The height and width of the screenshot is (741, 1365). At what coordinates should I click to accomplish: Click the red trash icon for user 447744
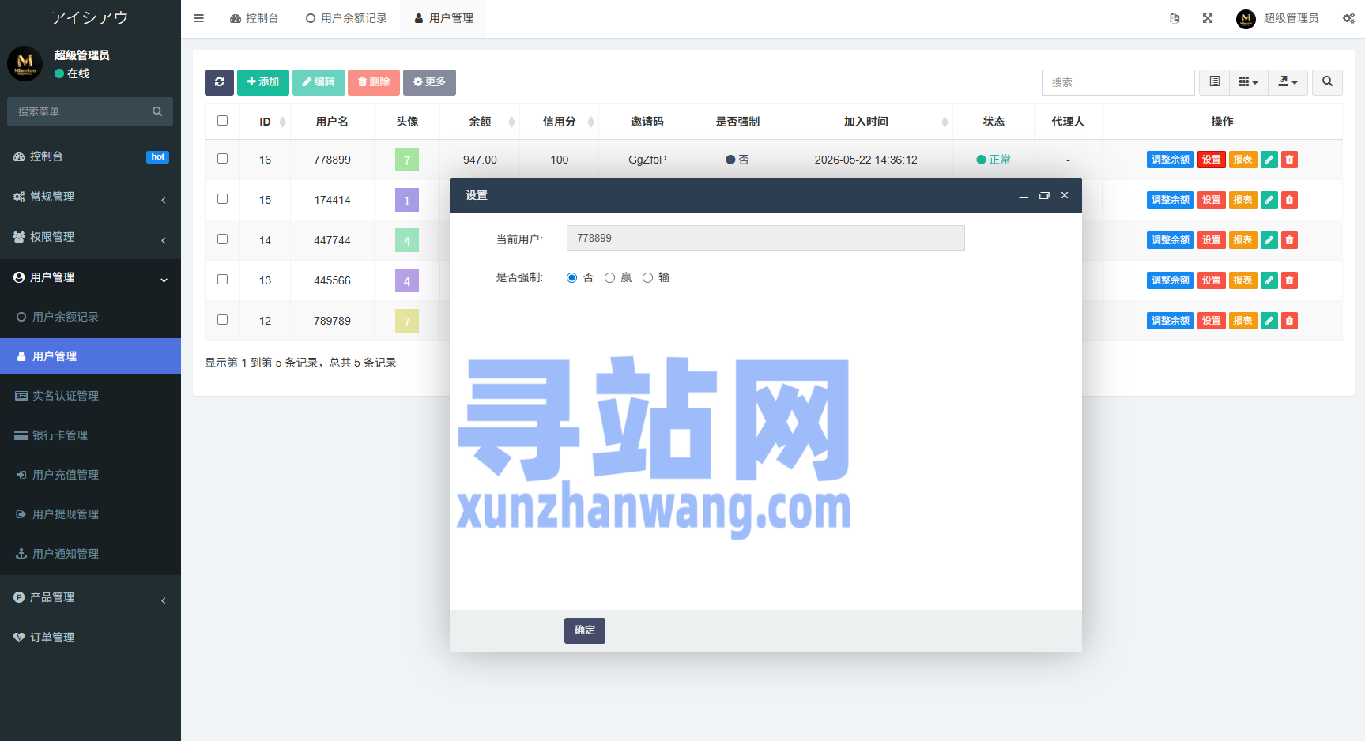point(1289,240)
